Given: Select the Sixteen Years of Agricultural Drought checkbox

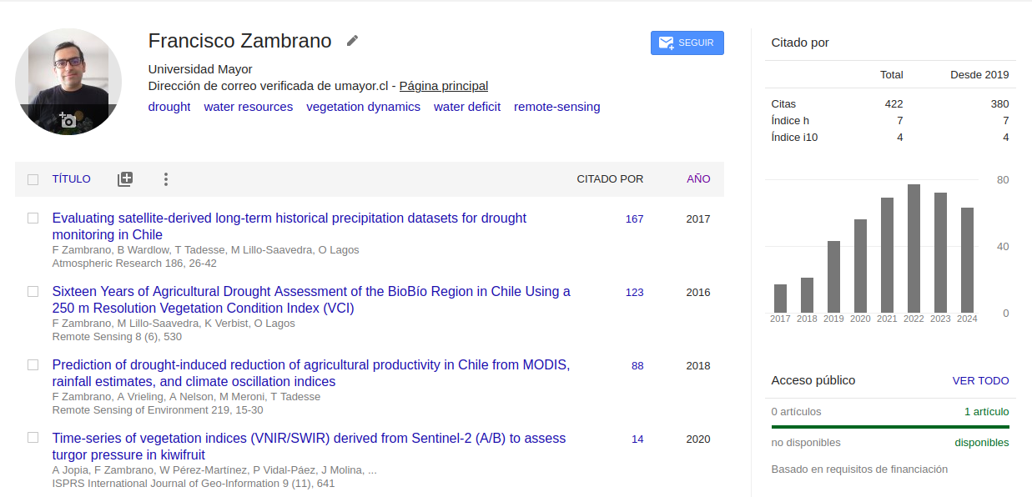Looking at the screenshot, I should coord(33,292).
